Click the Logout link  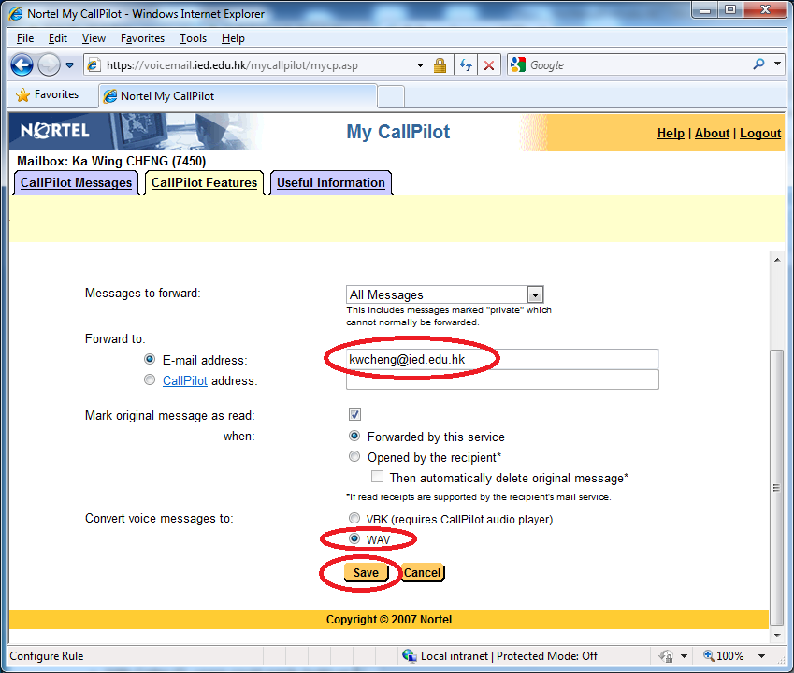click(x=760, y=133)
